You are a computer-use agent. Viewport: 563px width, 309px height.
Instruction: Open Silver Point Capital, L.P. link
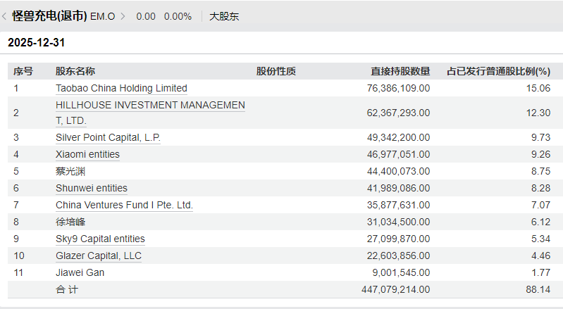tap(108, 138)
